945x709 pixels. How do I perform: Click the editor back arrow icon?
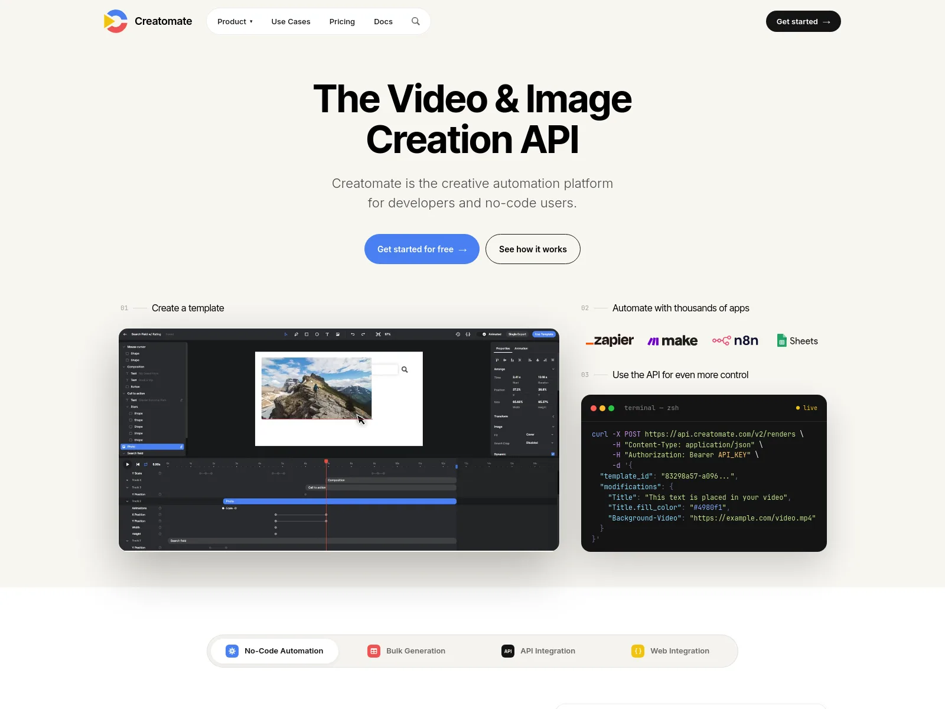point(125,334)
